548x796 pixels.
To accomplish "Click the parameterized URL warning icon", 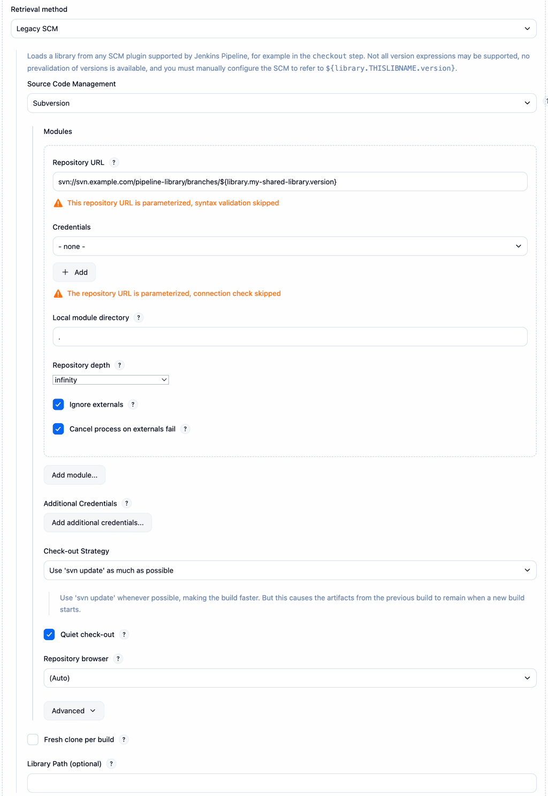I will point(58,203).
